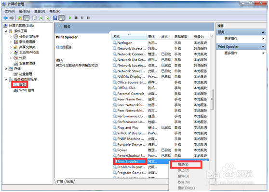This screenshot has height=192, width=269.
Task: Select the Offline Files service
Action: tap(160, 88)
